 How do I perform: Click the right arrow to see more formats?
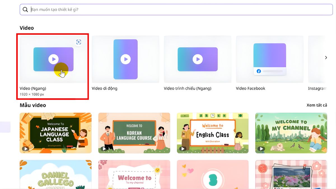(x=326, y=57)
